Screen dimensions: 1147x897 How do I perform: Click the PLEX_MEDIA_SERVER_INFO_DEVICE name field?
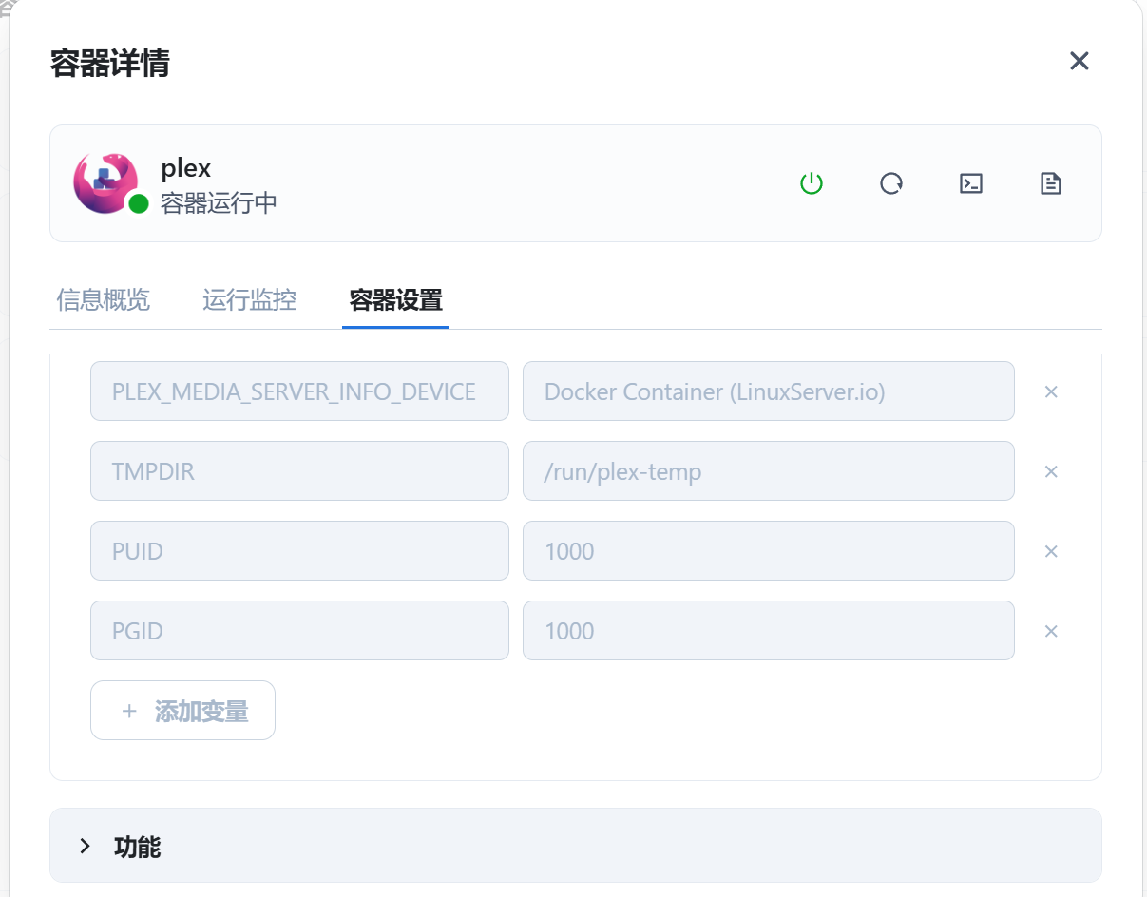[299, 391]
